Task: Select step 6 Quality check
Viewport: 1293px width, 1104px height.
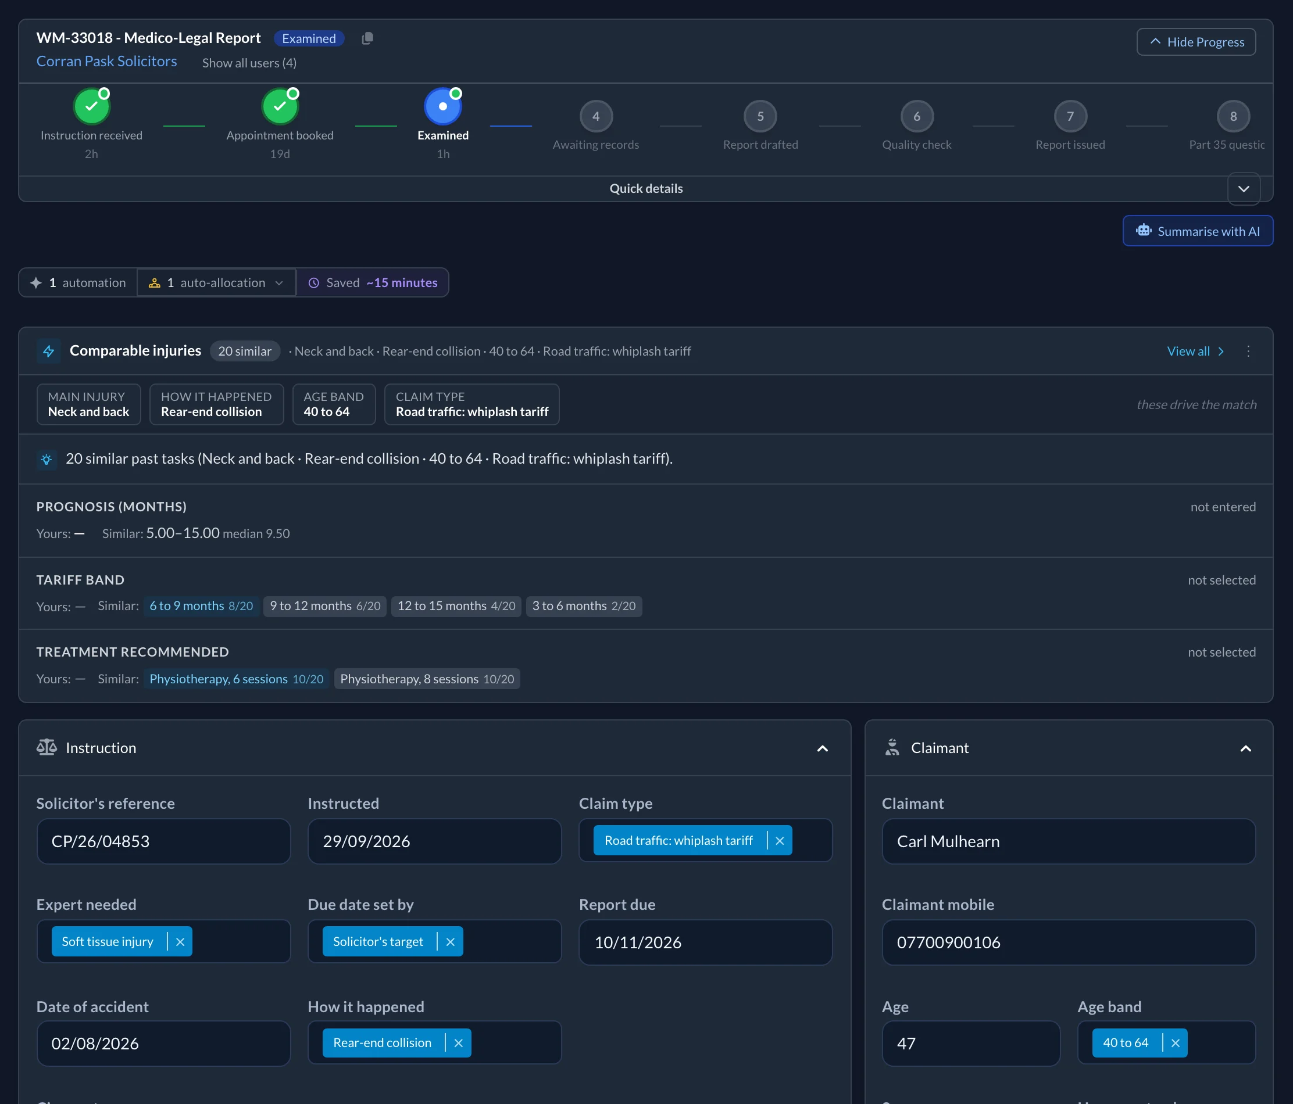Action: coord(917,116)
